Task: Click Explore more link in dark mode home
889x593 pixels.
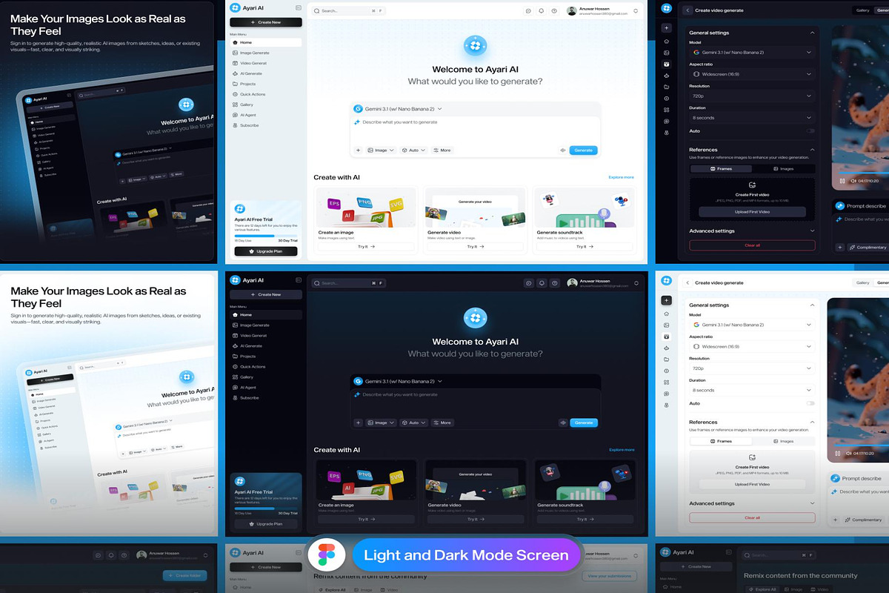Action: [x=622, y=450]
